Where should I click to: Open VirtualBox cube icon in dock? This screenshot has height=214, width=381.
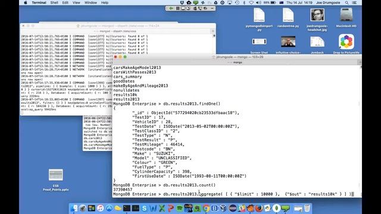click(x=224, y=208)
